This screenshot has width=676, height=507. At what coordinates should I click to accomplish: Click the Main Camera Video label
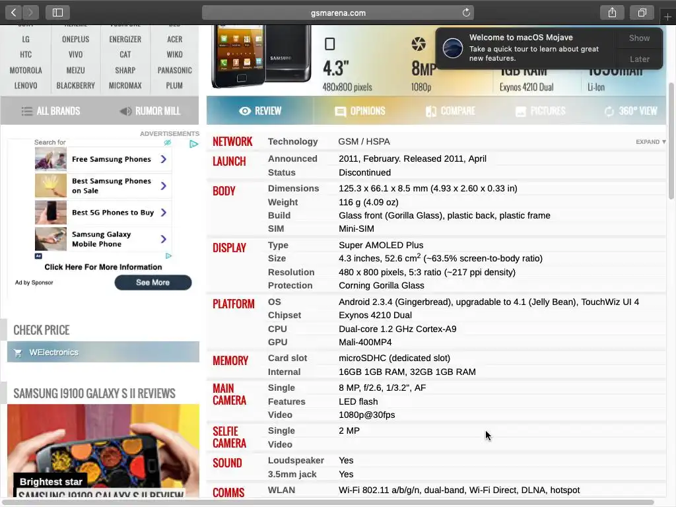[280, 415]
